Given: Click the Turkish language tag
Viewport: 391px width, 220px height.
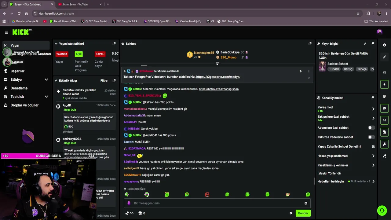Looking at the screenshot, I should (x=334, y=69).
